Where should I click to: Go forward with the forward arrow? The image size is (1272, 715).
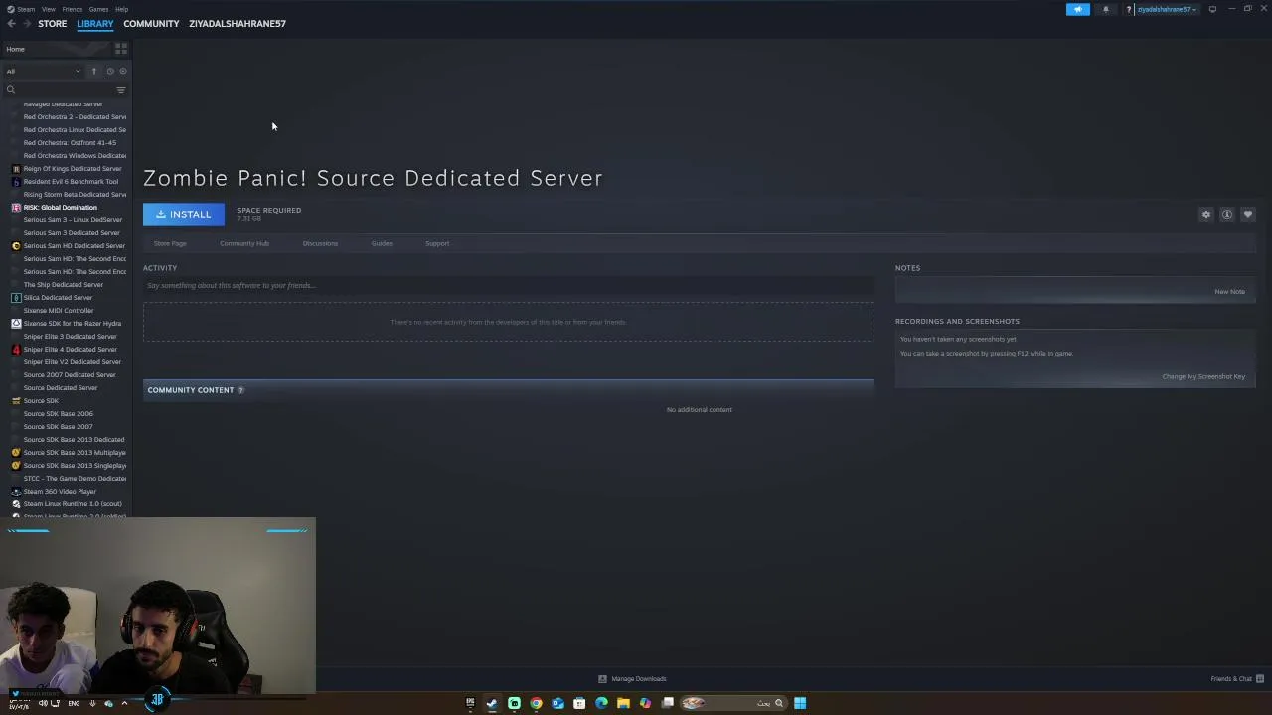click(27, 24)
